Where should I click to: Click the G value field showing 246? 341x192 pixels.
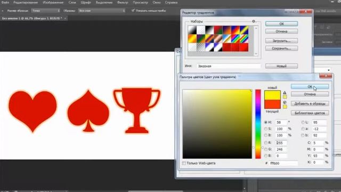[x=281, y=149]
